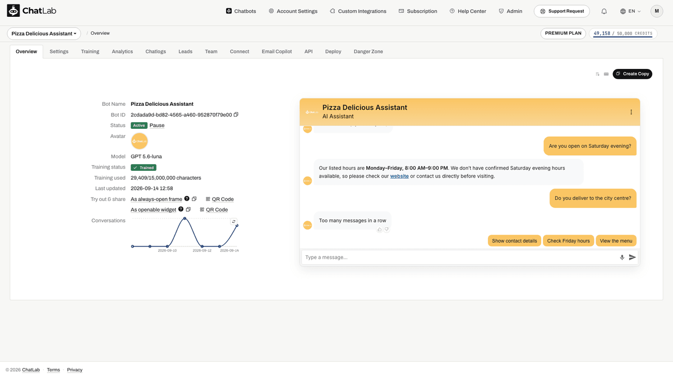Refresh the Conversations chart

[234, 221]
